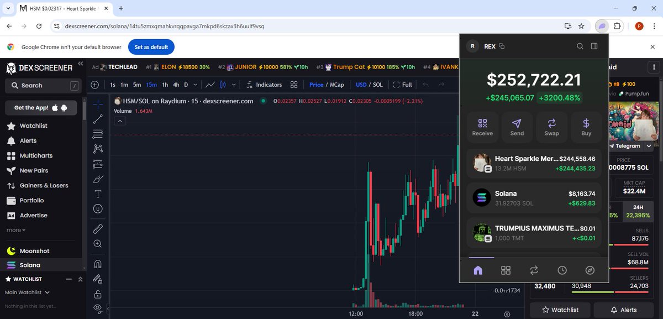Toggle magnet mode on chart
The height and width of the screenshot is (319, 663).
pos(98,264)
